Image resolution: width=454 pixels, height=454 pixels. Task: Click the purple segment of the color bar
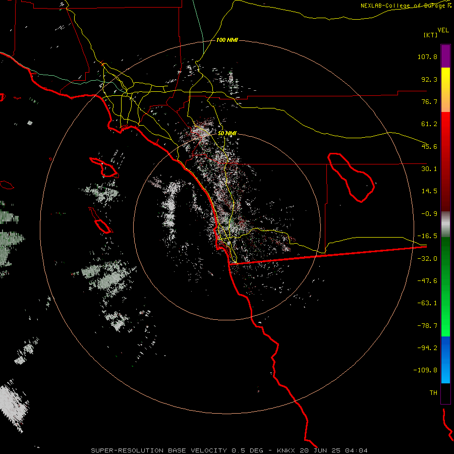445,56
